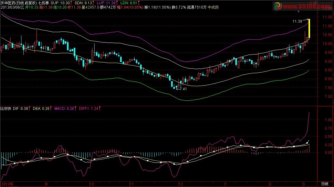Viewport: 334px width, 187px height.
Task: Select the LDN: 8.51 indicator value
Action: 129,3
